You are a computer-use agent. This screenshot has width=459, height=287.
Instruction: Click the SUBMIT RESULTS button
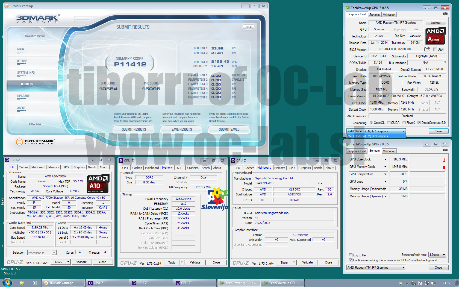coord(134,129)
